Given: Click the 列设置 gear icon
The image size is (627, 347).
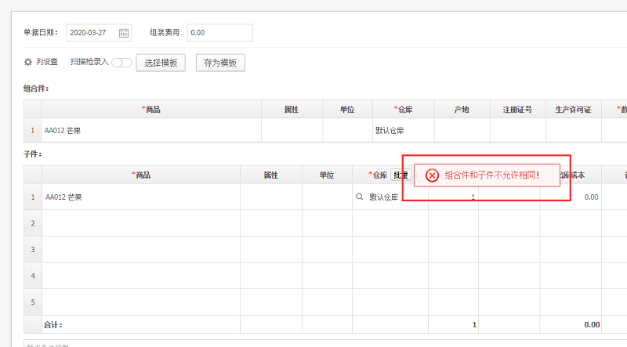Looking at the screenshot, I should [x=28, y=62].
